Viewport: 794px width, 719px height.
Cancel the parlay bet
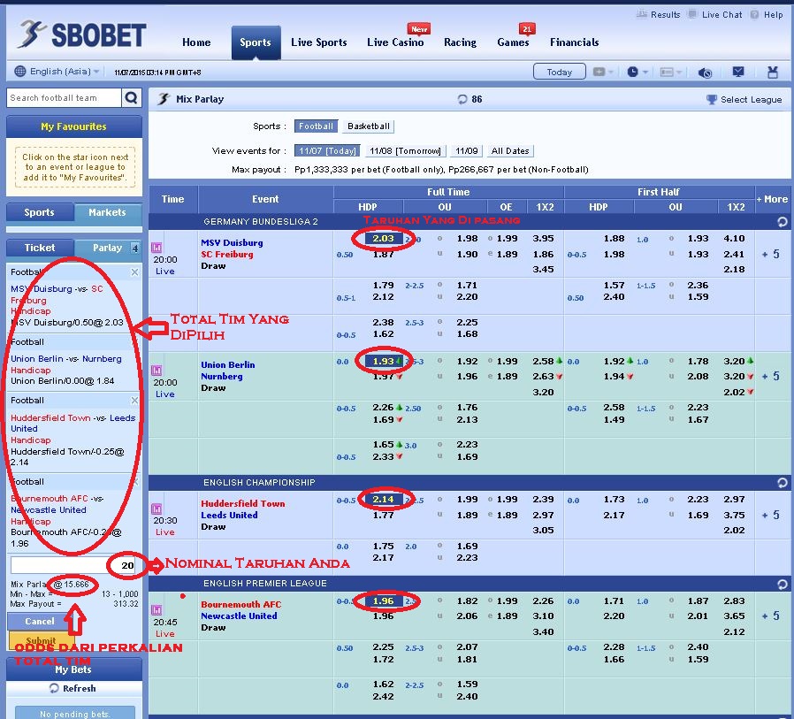(x=39, y=621)
